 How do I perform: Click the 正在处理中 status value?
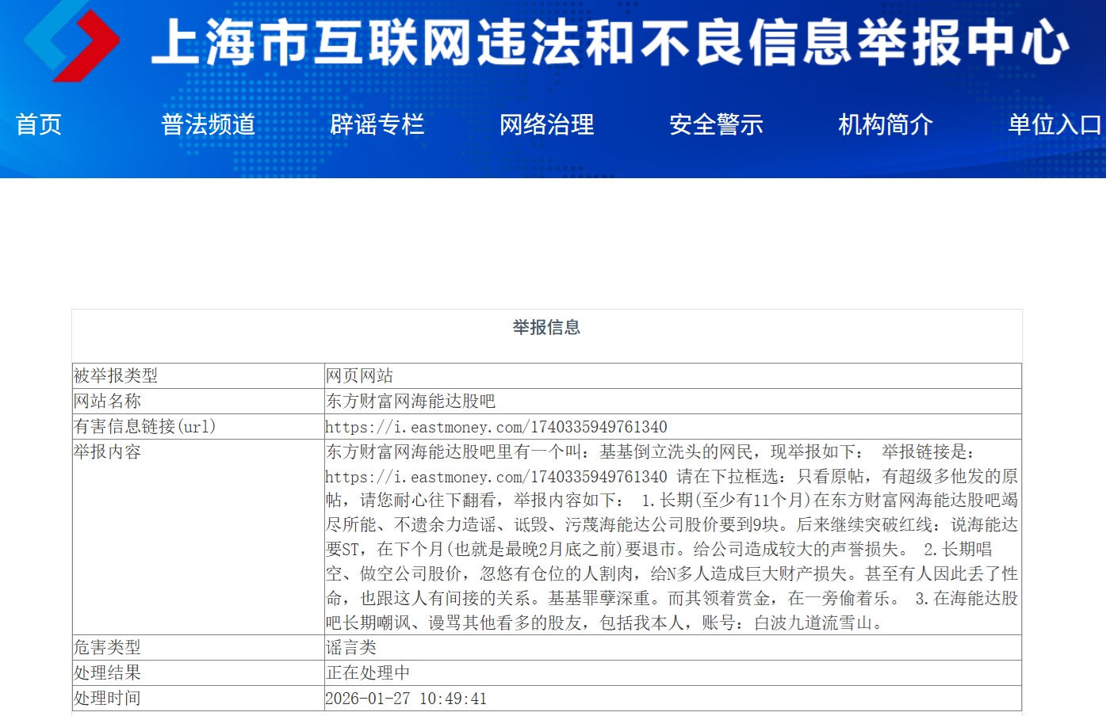click(x=368, y=672)
